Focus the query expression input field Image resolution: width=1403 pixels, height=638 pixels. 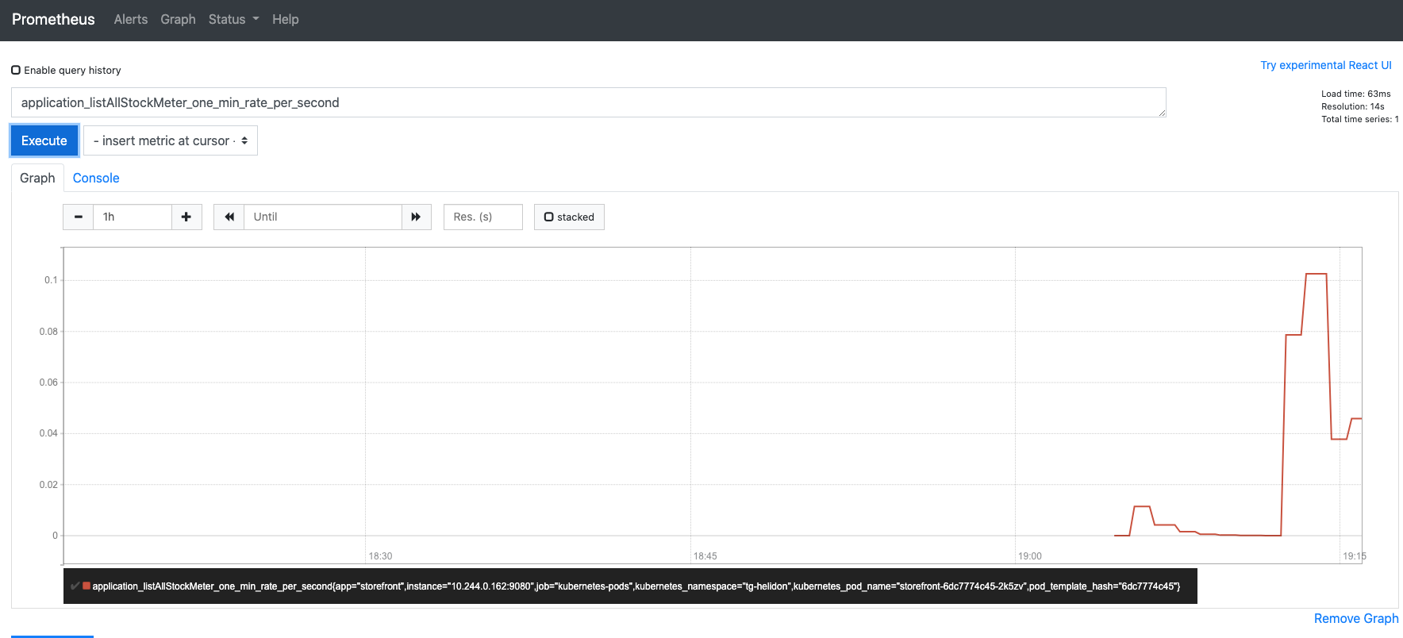click(x=589, y=102)
